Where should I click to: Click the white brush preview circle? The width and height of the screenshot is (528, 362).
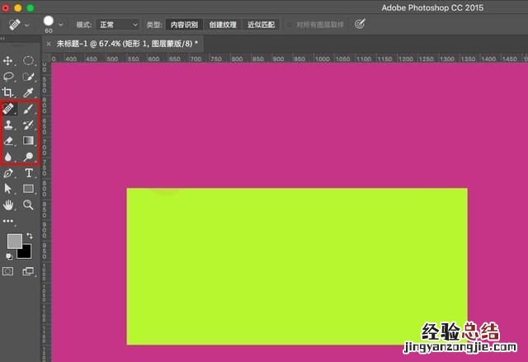(x=49, y=21)
